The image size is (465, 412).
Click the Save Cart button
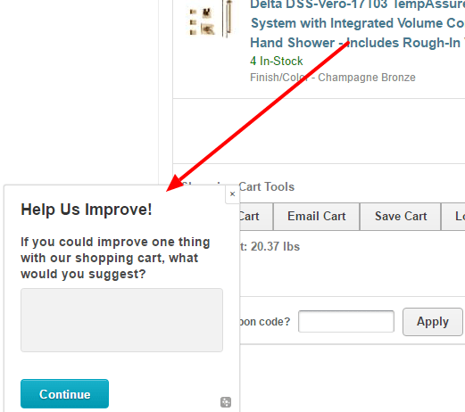(x=401, y=217)
